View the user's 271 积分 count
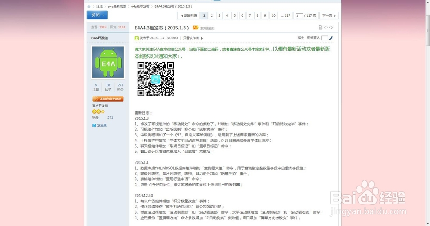 click(120, 87)
